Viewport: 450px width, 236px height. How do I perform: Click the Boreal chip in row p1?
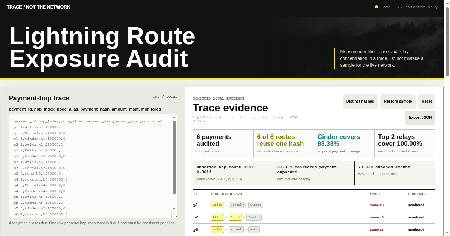tap(236, 205)
